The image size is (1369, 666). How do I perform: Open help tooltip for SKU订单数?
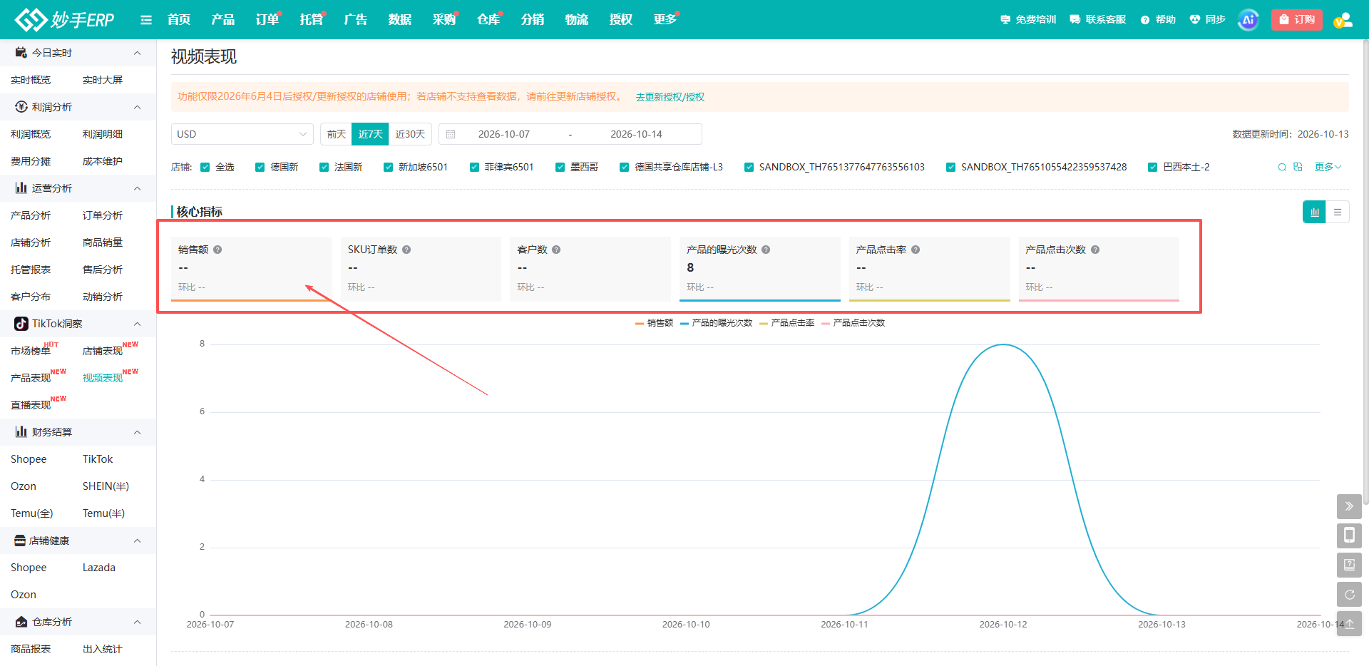[406, 250]
